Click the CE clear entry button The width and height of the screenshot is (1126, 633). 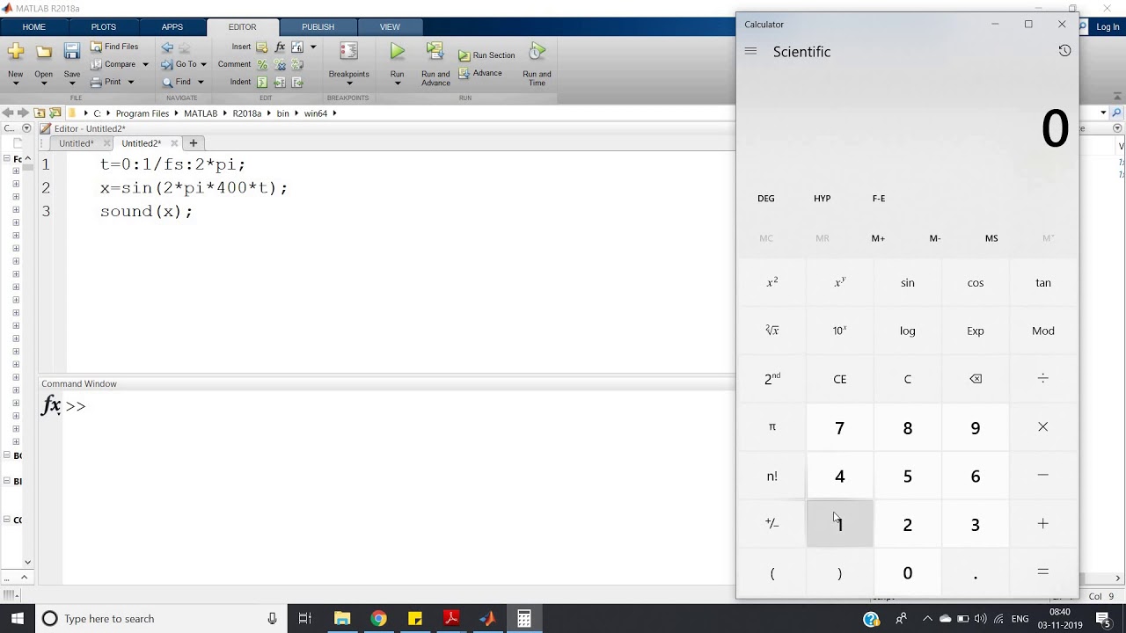click(x=840, y=379)
